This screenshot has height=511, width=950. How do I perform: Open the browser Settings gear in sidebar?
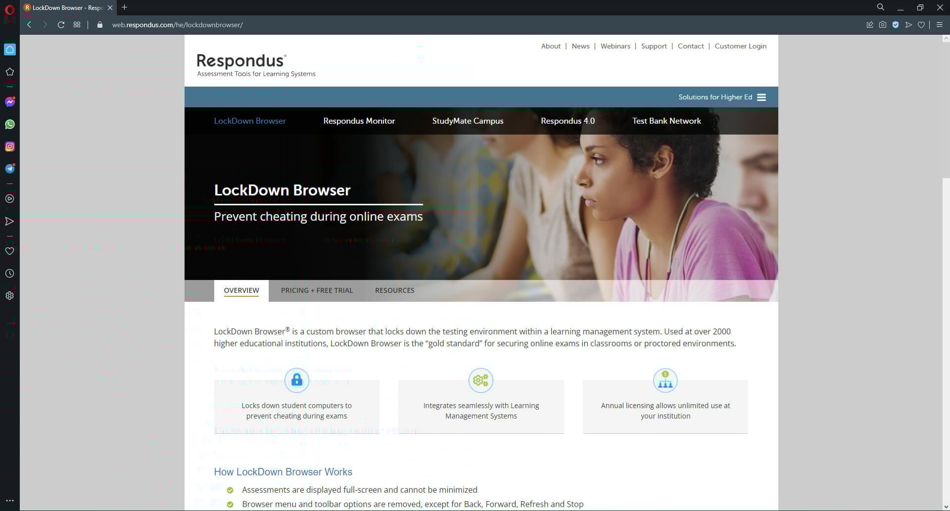pos(10,295)
